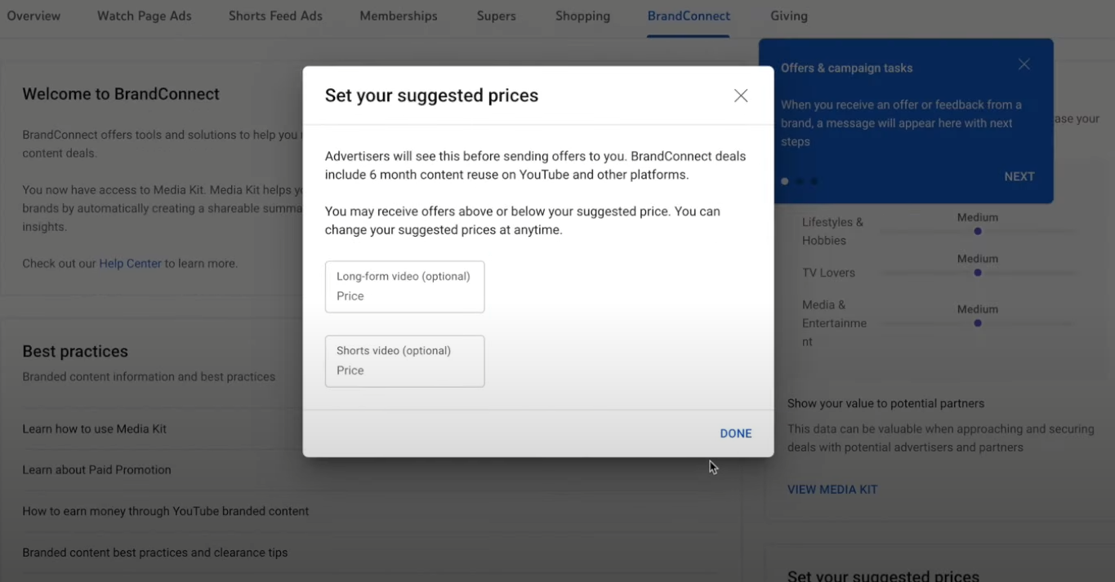Close the Set your suggested prices dialog
Image resolution: width=1115 pixels, height=582 pixels.
pos(740,96)
